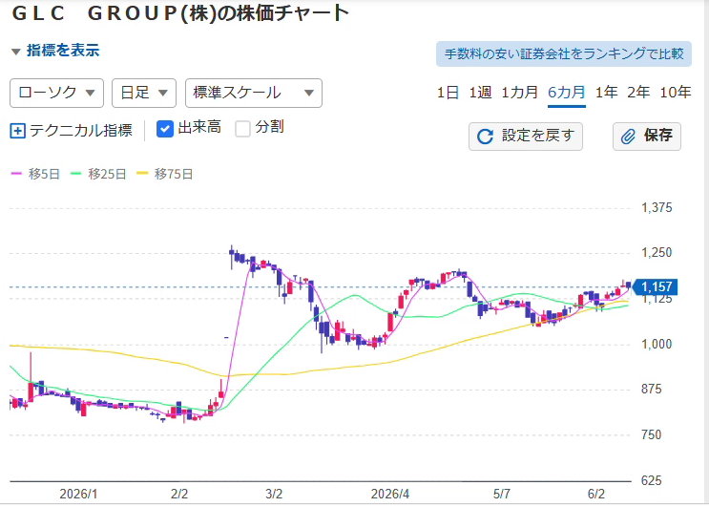Select the 6カ月 period tab
The image size is (709, 507).
pyautogui.click(x=567, y=93)
